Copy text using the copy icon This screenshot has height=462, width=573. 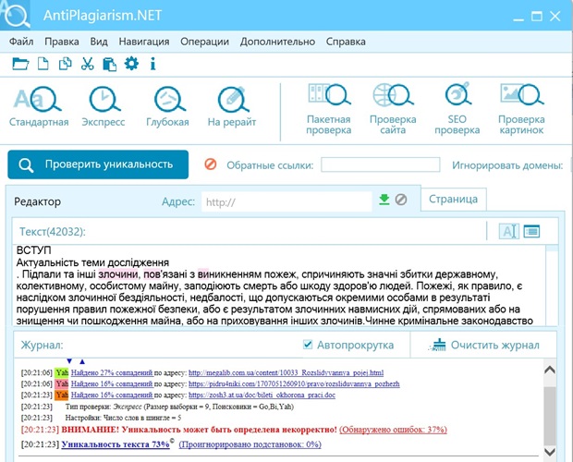(65, 64)
